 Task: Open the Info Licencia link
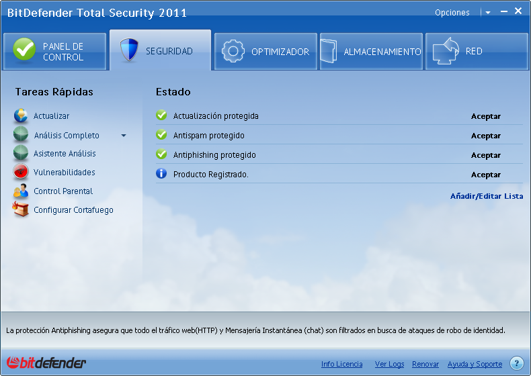341,364
